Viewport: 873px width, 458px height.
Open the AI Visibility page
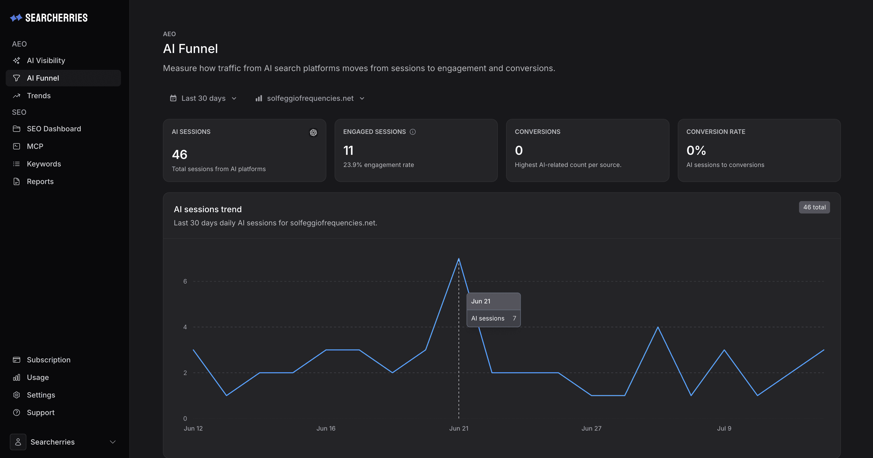63,61
